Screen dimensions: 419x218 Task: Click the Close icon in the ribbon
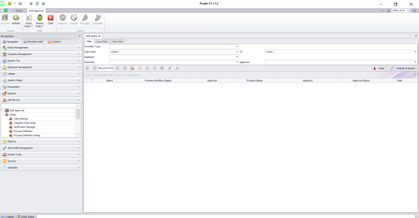(x=50, y=19)
